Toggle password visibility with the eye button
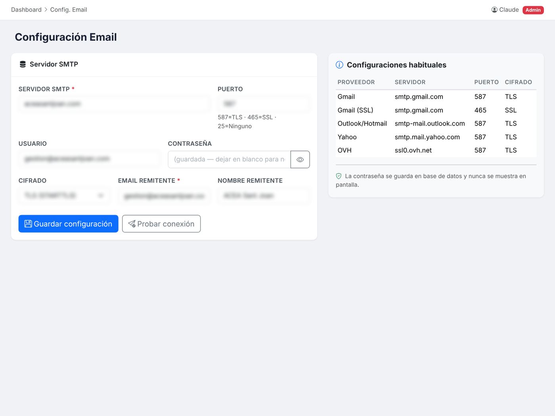Viewport: 555px width, 416px height. pos(300,159)
